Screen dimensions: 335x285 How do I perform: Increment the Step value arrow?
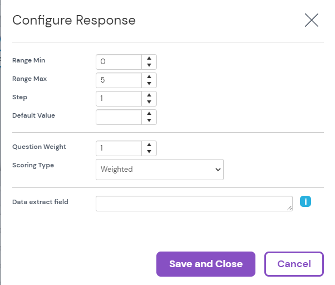click(x=149, y=95)
